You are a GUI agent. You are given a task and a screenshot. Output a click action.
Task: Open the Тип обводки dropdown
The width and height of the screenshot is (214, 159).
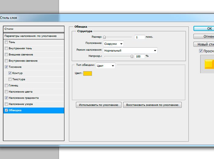pos(105,65)
